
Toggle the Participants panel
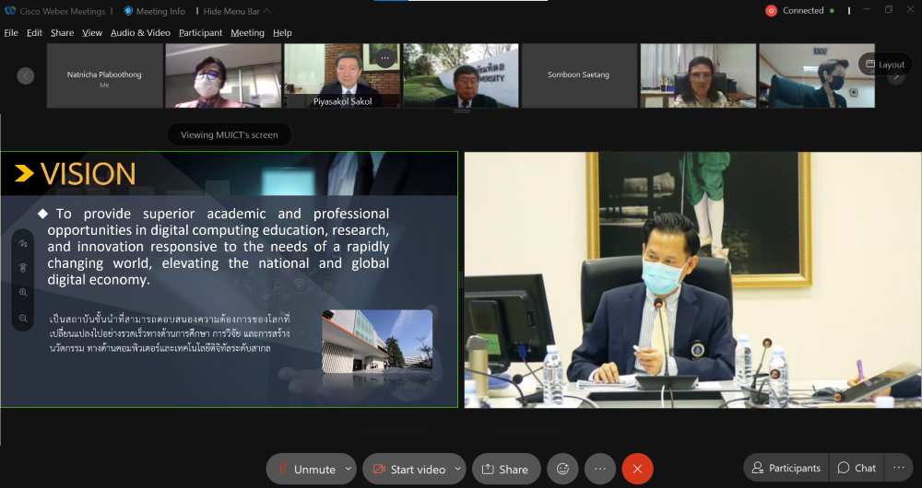pos(786,468)
